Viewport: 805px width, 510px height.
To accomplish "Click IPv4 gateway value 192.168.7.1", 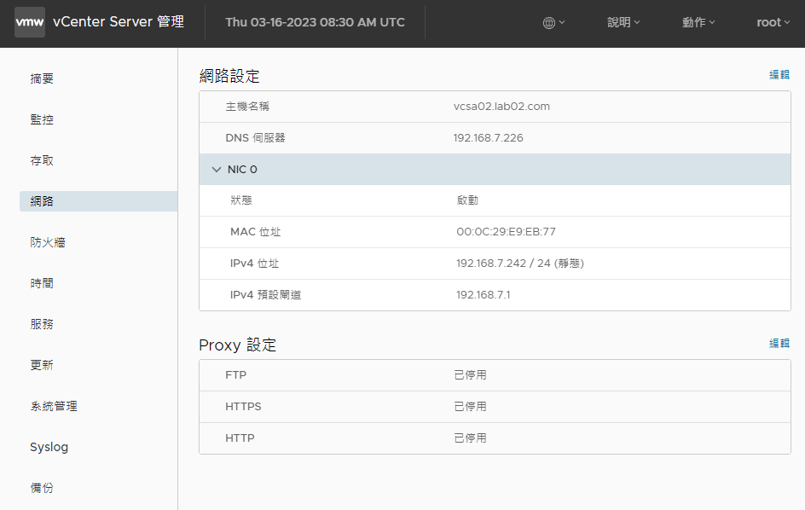I will click(x=484, y=295).
